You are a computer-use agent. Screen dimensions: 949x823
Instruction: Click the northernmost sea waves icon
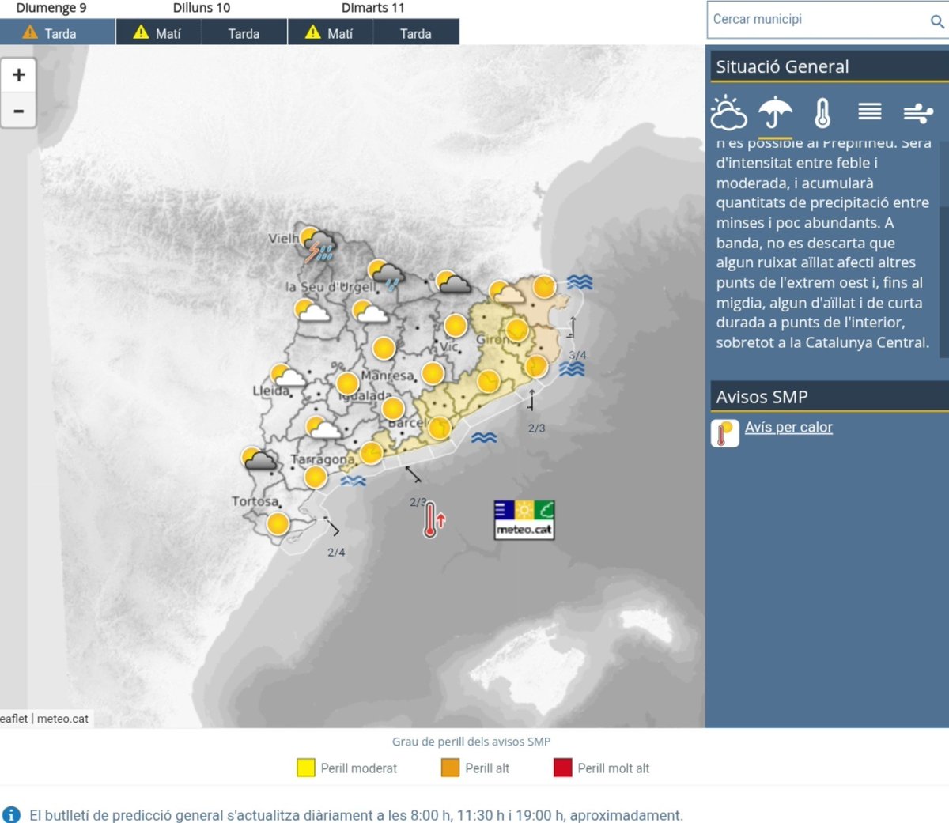click(580, 282)
